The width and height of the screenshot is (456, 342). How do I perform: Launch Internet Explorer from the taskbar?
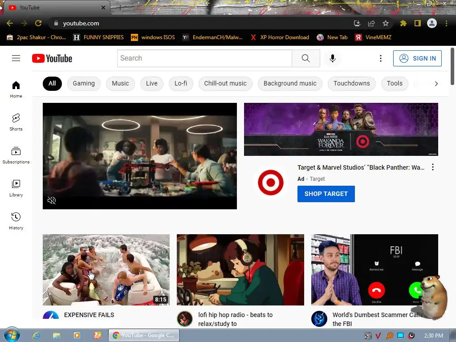[36, 335]
